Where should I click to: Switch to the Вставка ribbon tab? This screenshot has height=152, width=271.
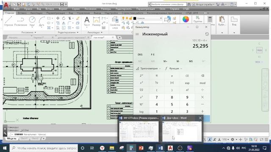click(x=22, y=13)
